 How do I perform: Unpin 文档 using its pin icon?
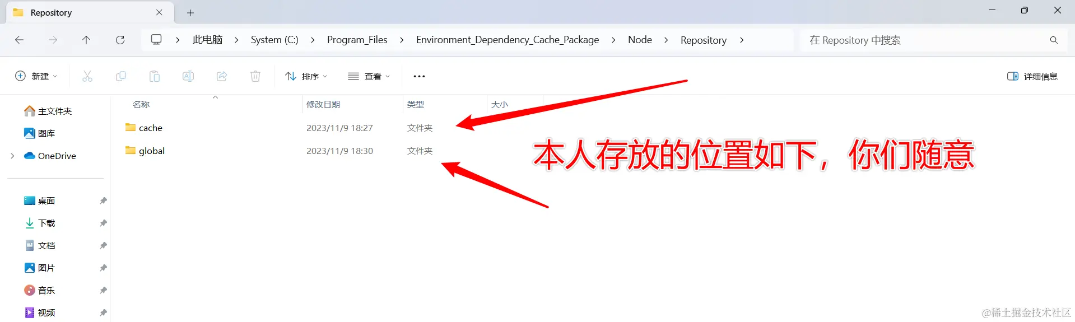(x=103, y=245)
